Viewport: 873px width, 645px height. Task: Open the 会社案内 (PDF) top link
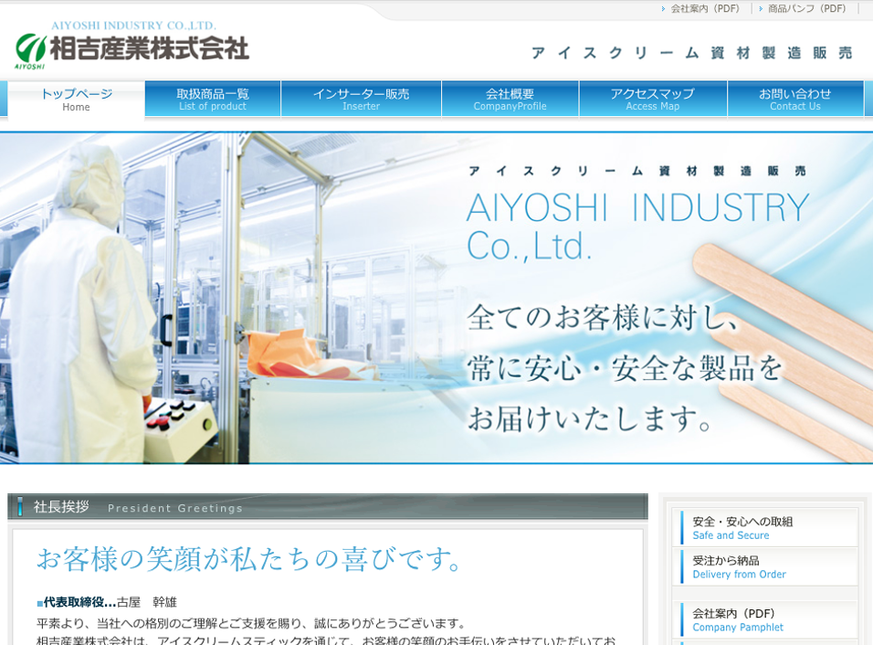click(704, 8)
